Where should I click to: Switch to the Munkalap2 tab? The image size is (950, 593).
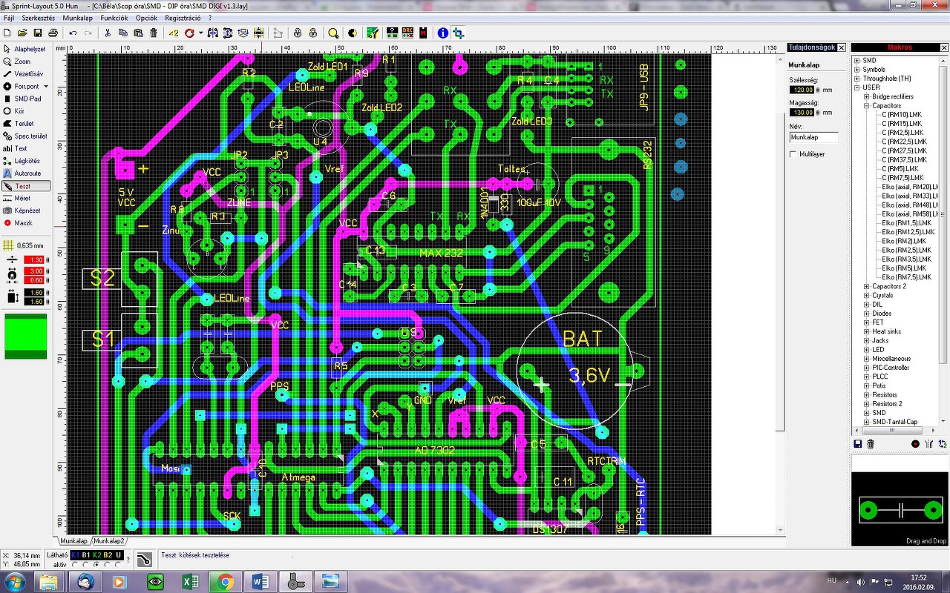[x=109, y=541]
